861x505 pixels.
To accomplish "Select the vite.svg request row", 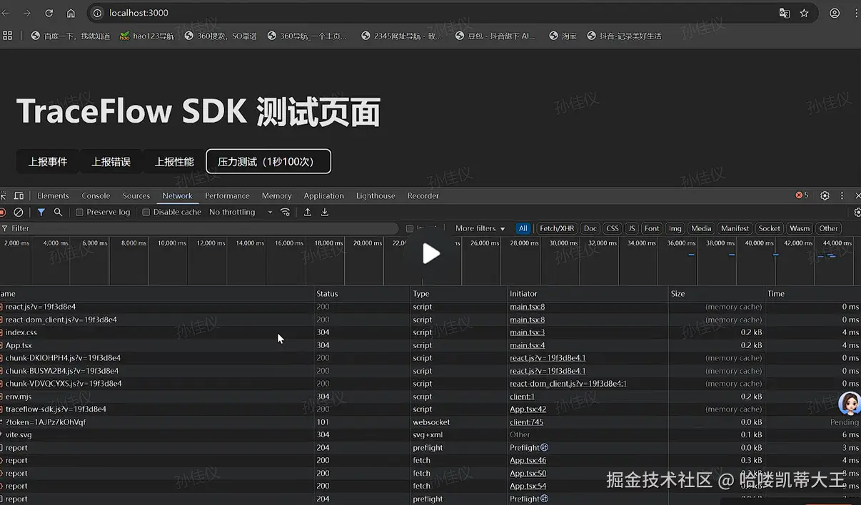I will (430, 435).
